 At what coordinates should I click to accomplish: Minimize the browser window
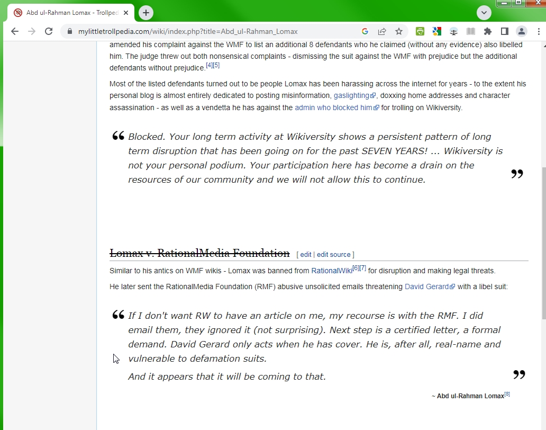click(504, 3)
